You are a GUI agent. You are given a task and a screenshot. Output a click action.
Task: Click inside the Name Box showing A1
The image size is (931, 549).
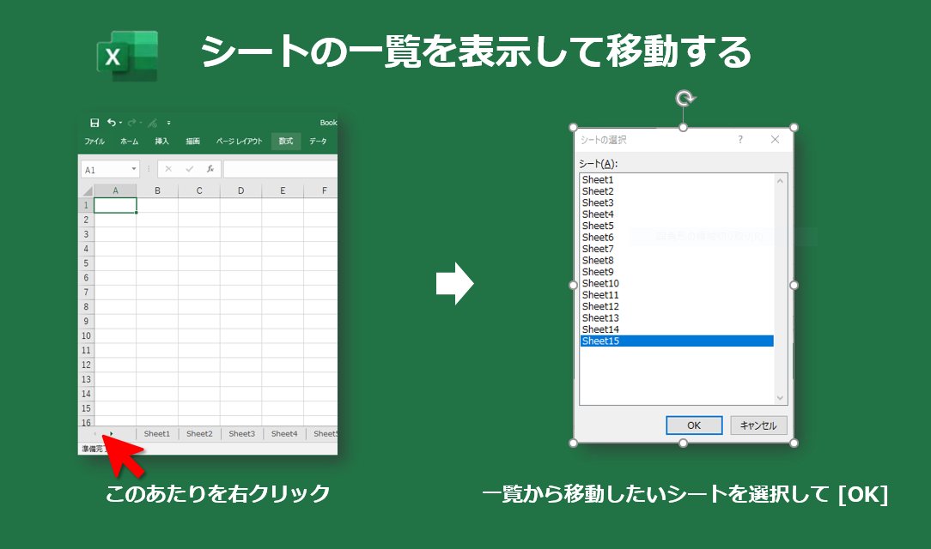[105, 170]
